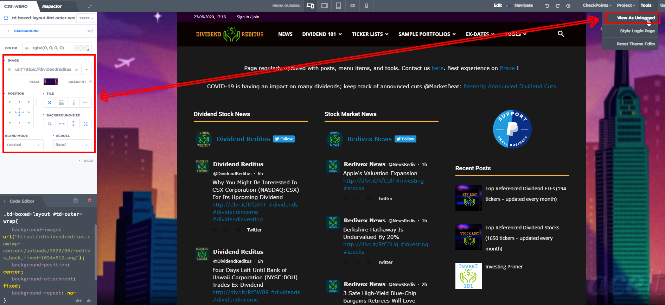665x305 pixels.
Task: Set background-size to contain
Action: point(50,124)
